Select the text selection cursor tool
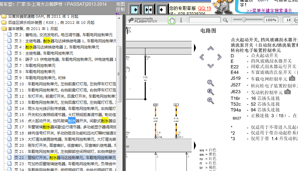Image resolution: width=298 pixels, height=171 pixels. point(181,20)
